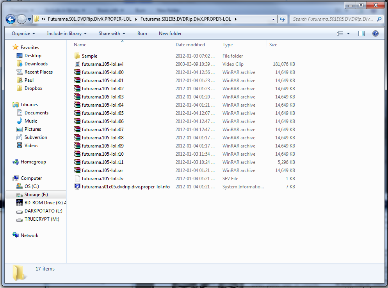Select file futurama.105-lol.r08
The image size is (388, 288).
(103, 137)
